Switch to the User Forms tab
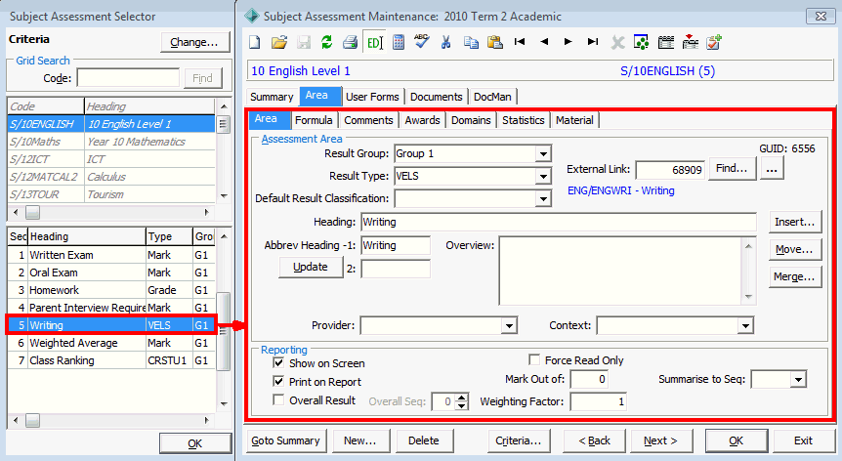 tap(373, 97)
